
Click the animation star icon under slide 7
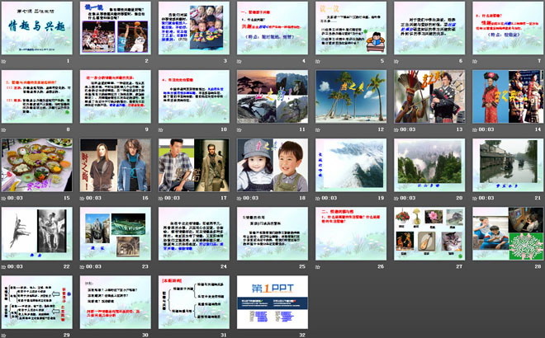coord(475,61)
